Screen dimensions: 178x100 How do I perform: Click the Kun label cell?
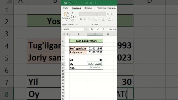[78, 68]
